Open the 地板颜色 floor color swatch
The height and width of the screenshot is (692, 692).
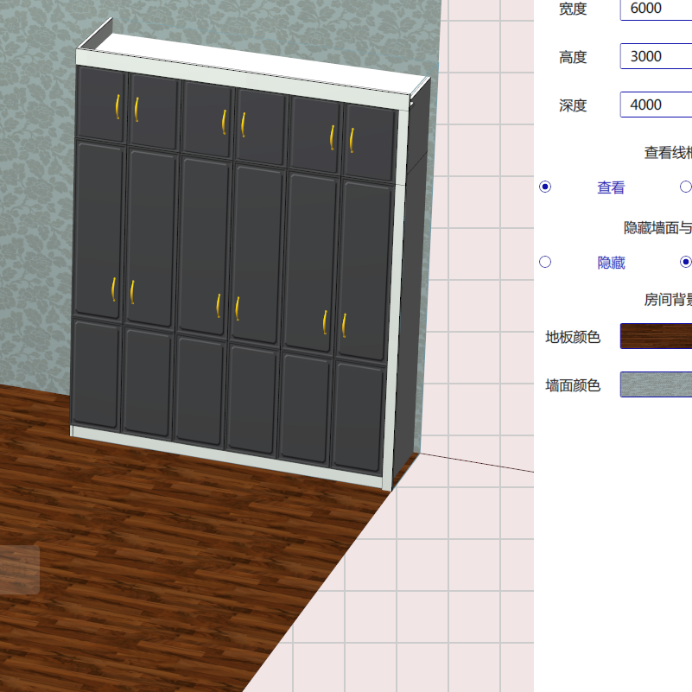point(655,336)
